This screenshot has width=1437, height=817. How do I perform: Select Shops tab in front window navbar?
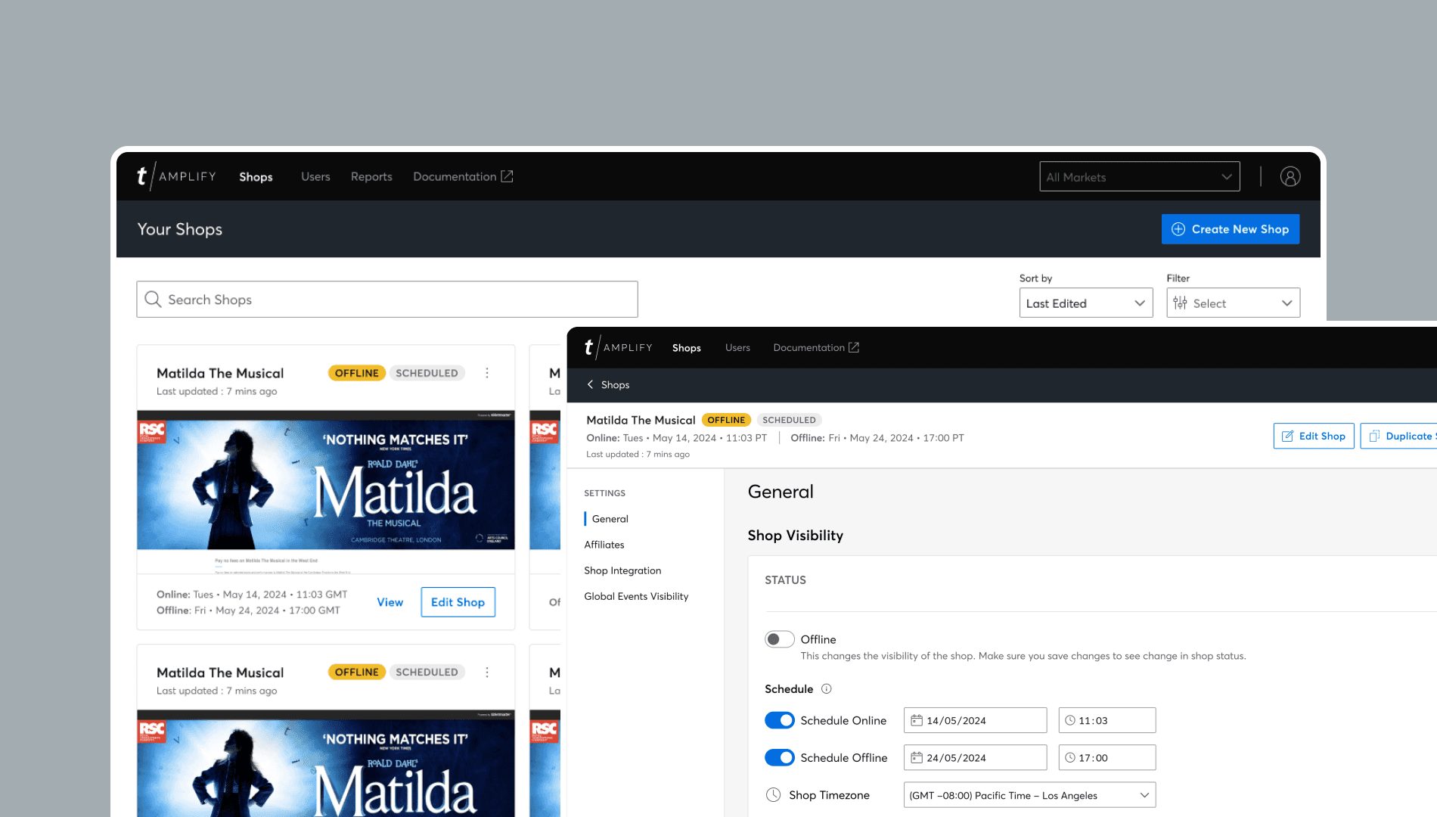point(687,347)
